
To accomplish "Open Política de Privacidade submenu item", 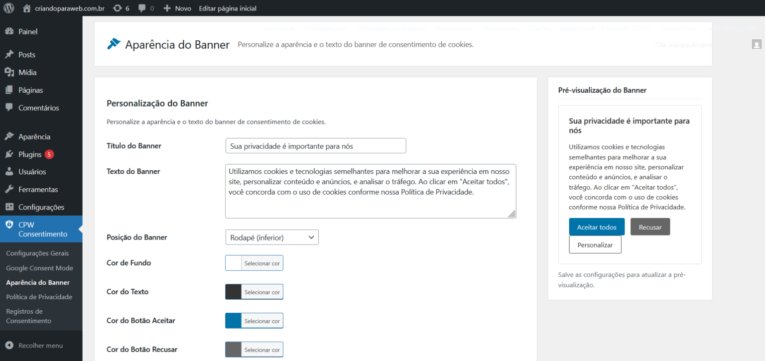I will coord(39,297).
